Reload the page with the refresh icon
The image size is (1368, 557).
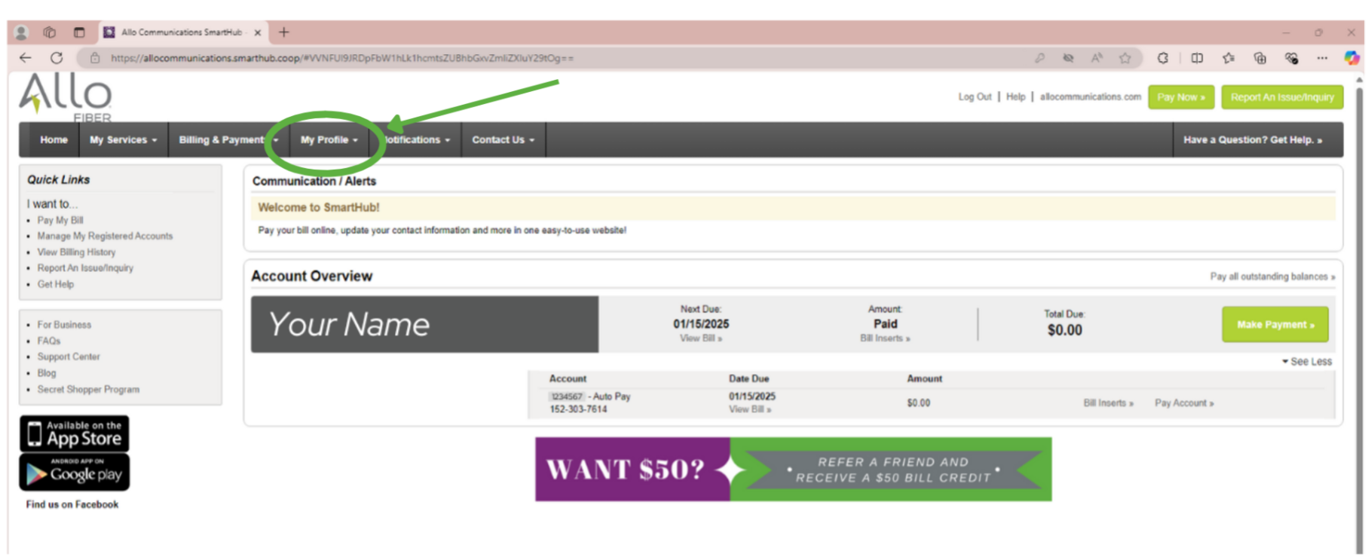click(x=57, y=58)
